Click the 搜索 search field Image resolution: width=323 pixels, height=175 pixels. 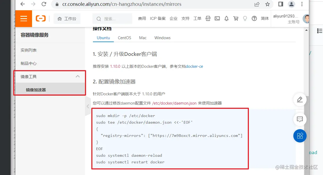point(112,19)
